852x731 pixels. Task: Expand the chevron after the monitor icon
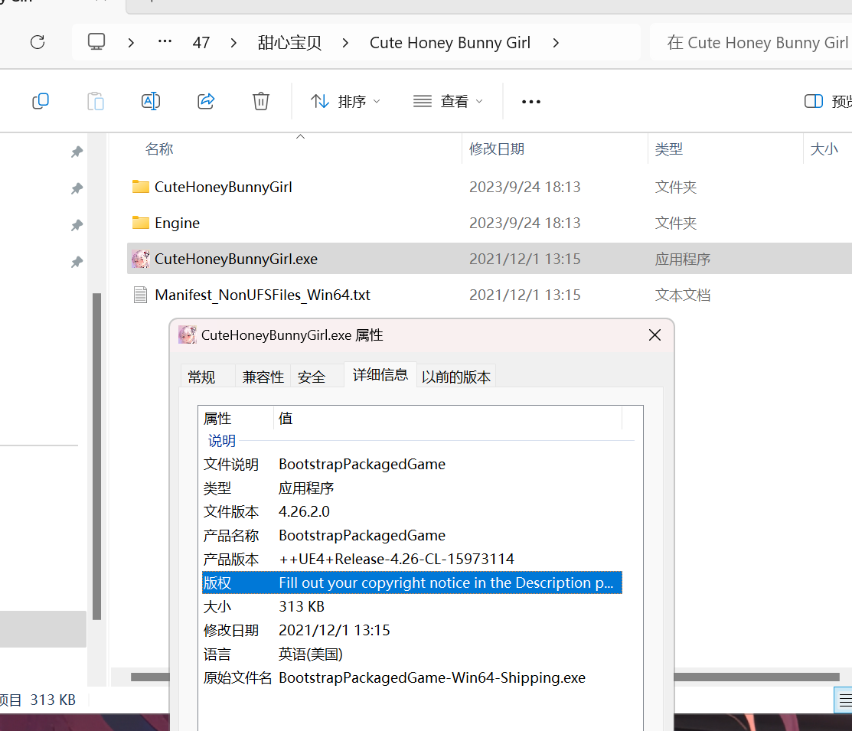pos(131,42)
